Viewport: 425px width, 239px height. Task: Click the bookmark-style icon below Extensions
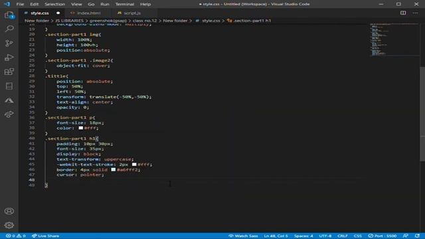[9, 86]
